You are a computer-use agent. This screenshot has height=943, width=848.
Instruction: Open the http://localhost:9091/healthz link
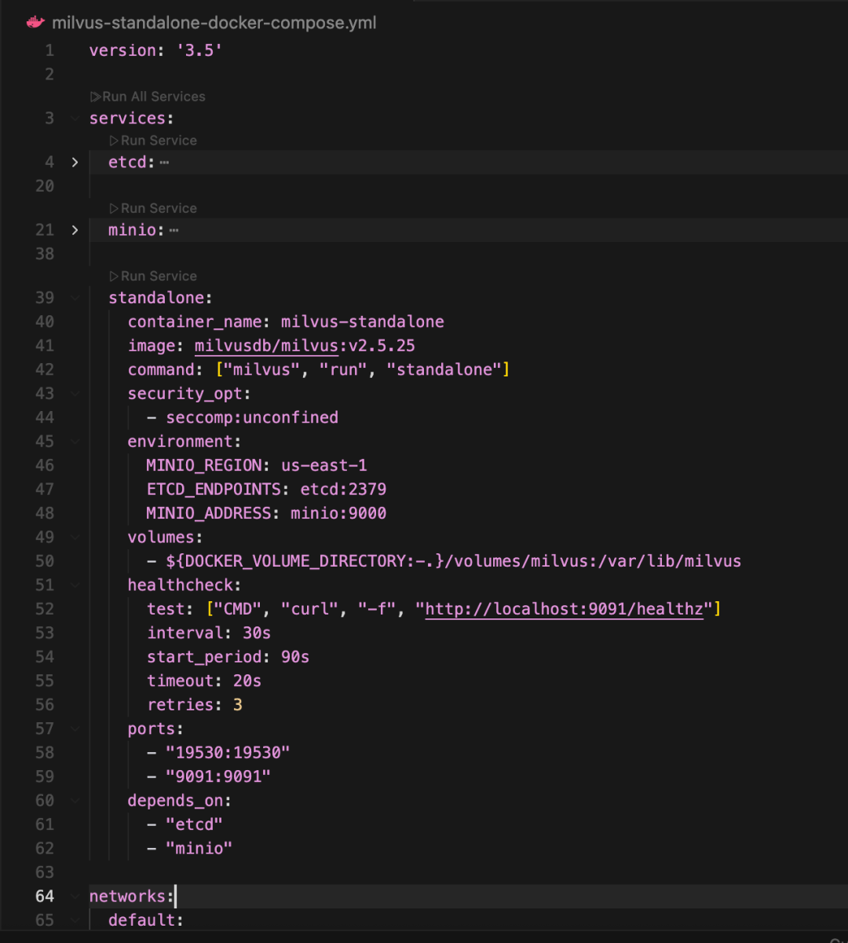pos(564,609)
